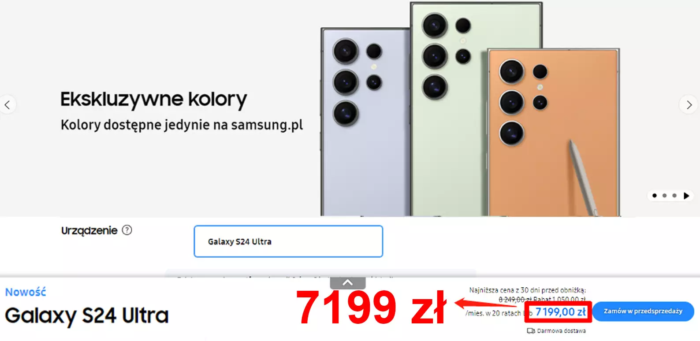Click the Zamów w przedsprzedaży button
Image resolution: width=700 pixels, height=341 pixels.
[x=643, y=311]
